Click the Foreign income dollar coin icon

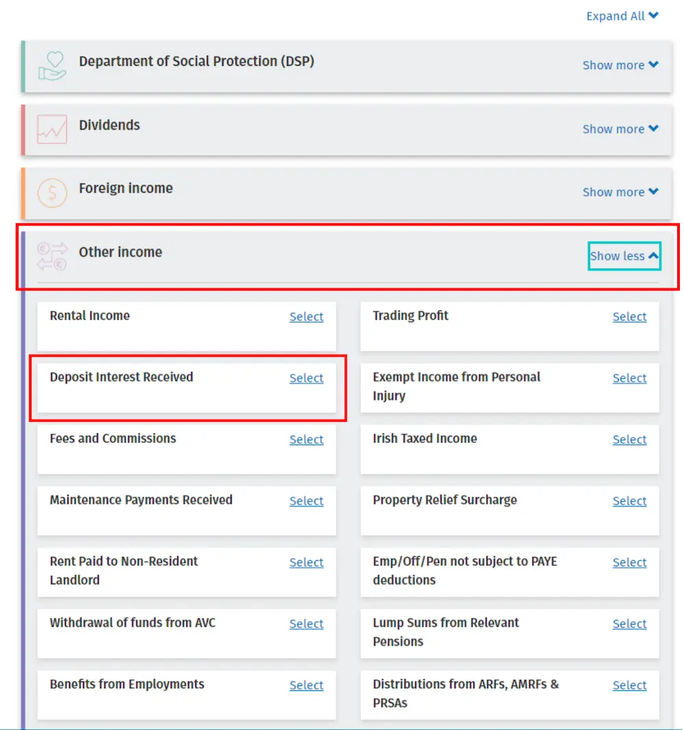[x=51, y=192]
